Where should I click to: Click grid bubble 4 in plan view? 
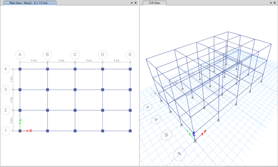pos(6,69)
